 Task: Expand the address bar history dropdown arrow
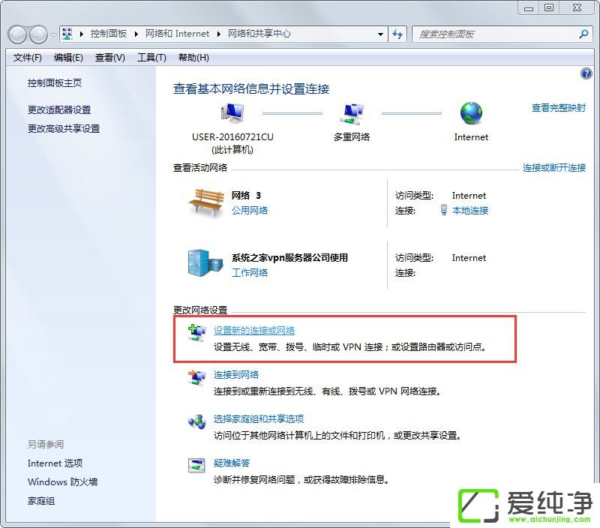(381, 34)
